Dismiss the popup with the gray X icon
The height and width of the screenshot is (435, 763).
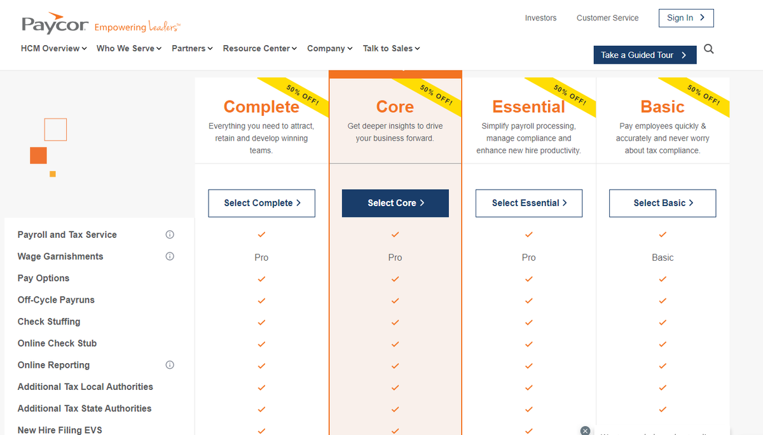point(585,431)
